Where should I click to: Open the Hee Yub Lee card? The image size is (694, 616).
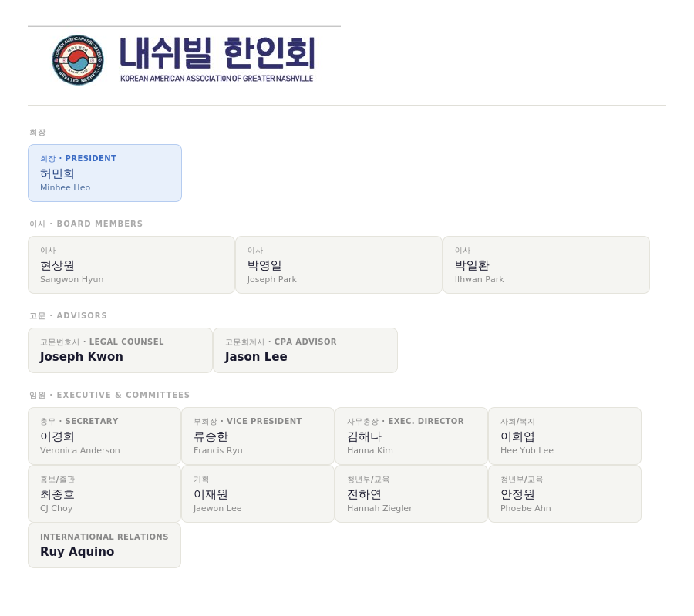564,436
